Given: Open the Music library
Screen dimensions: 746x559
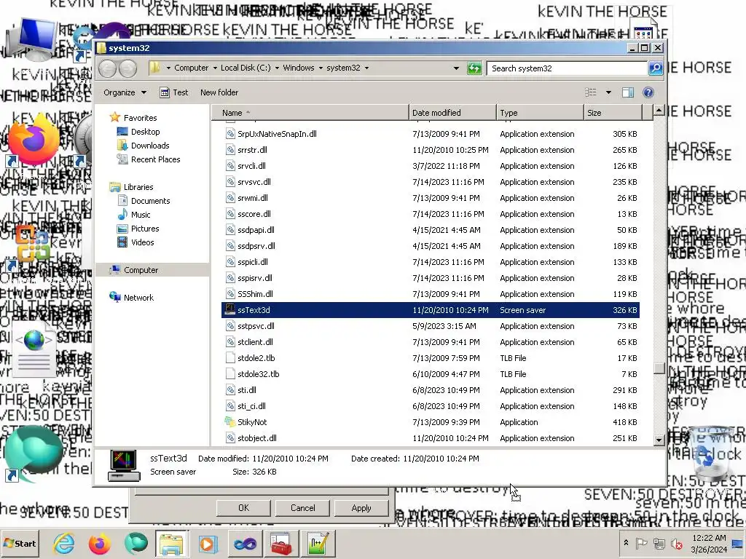Looking at the screenshot, I should click(x=141, y=215).
